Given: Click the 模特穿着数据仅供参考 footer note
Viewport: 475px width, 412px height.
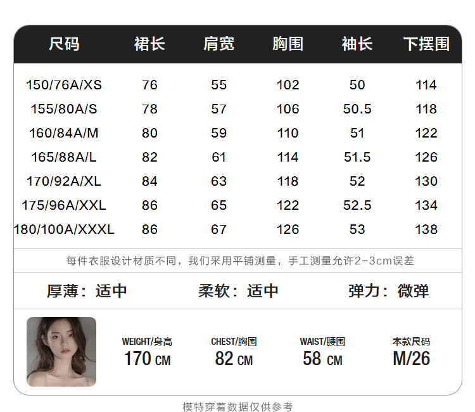Looking at the screenshot, I should (237, 407).
